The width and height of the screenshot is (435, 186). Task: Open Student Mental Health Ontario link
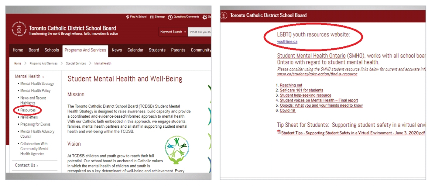(311, 56)
